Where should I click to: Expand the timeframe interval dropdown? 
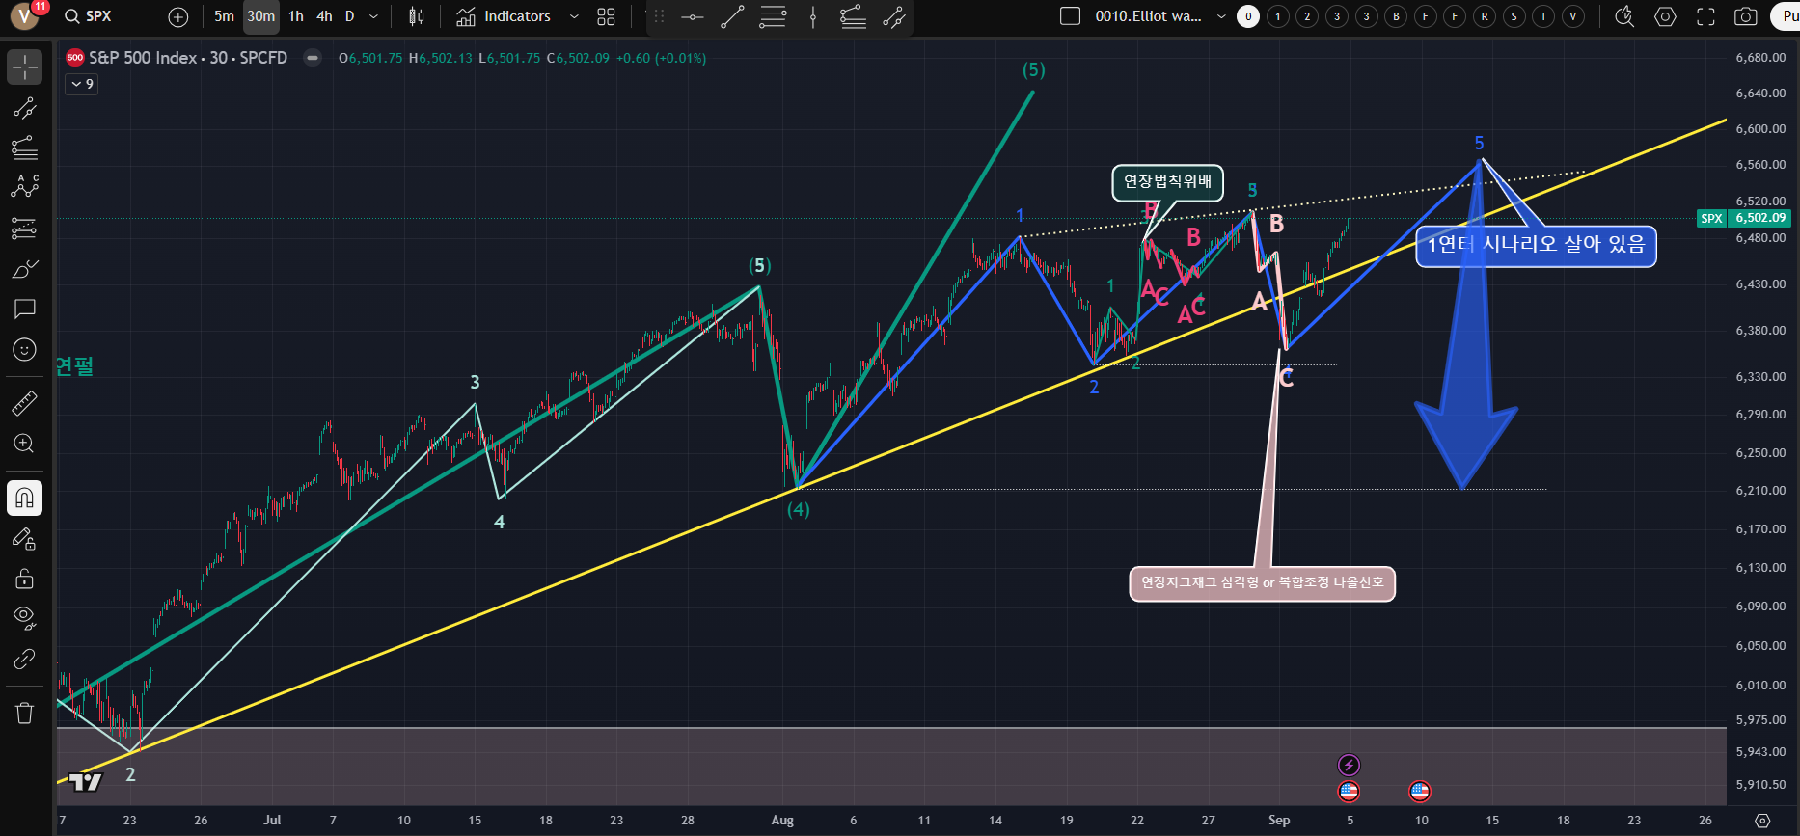coord(374,16)
